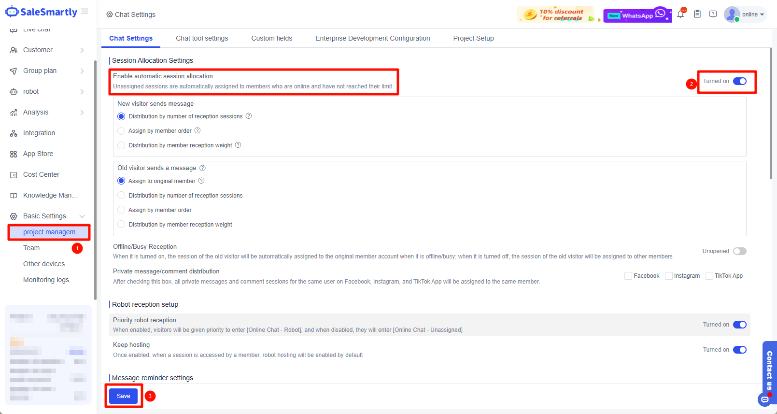The height and width of the screenshot is (414, 777).
Task: Switch to Chat tool settings tab
Action: (x=202, y=38)
